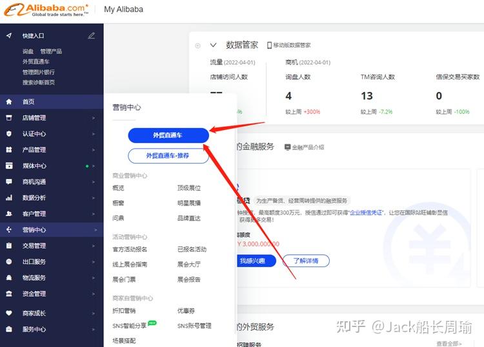The width and height of the screenshot is (484, 347).
Task: Expand the 客户管理 submenu arrow
Action: (93, 214)
